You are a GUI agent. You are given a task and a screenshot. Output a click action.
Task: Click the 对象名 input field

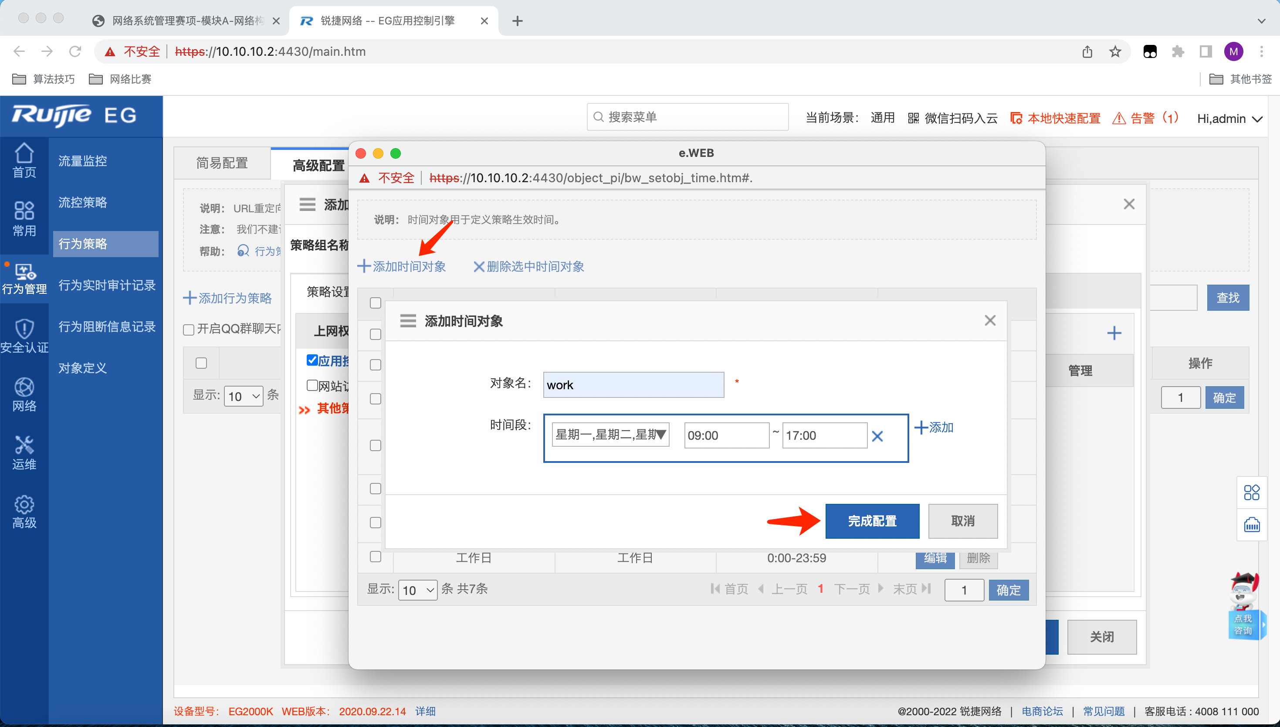633,385
